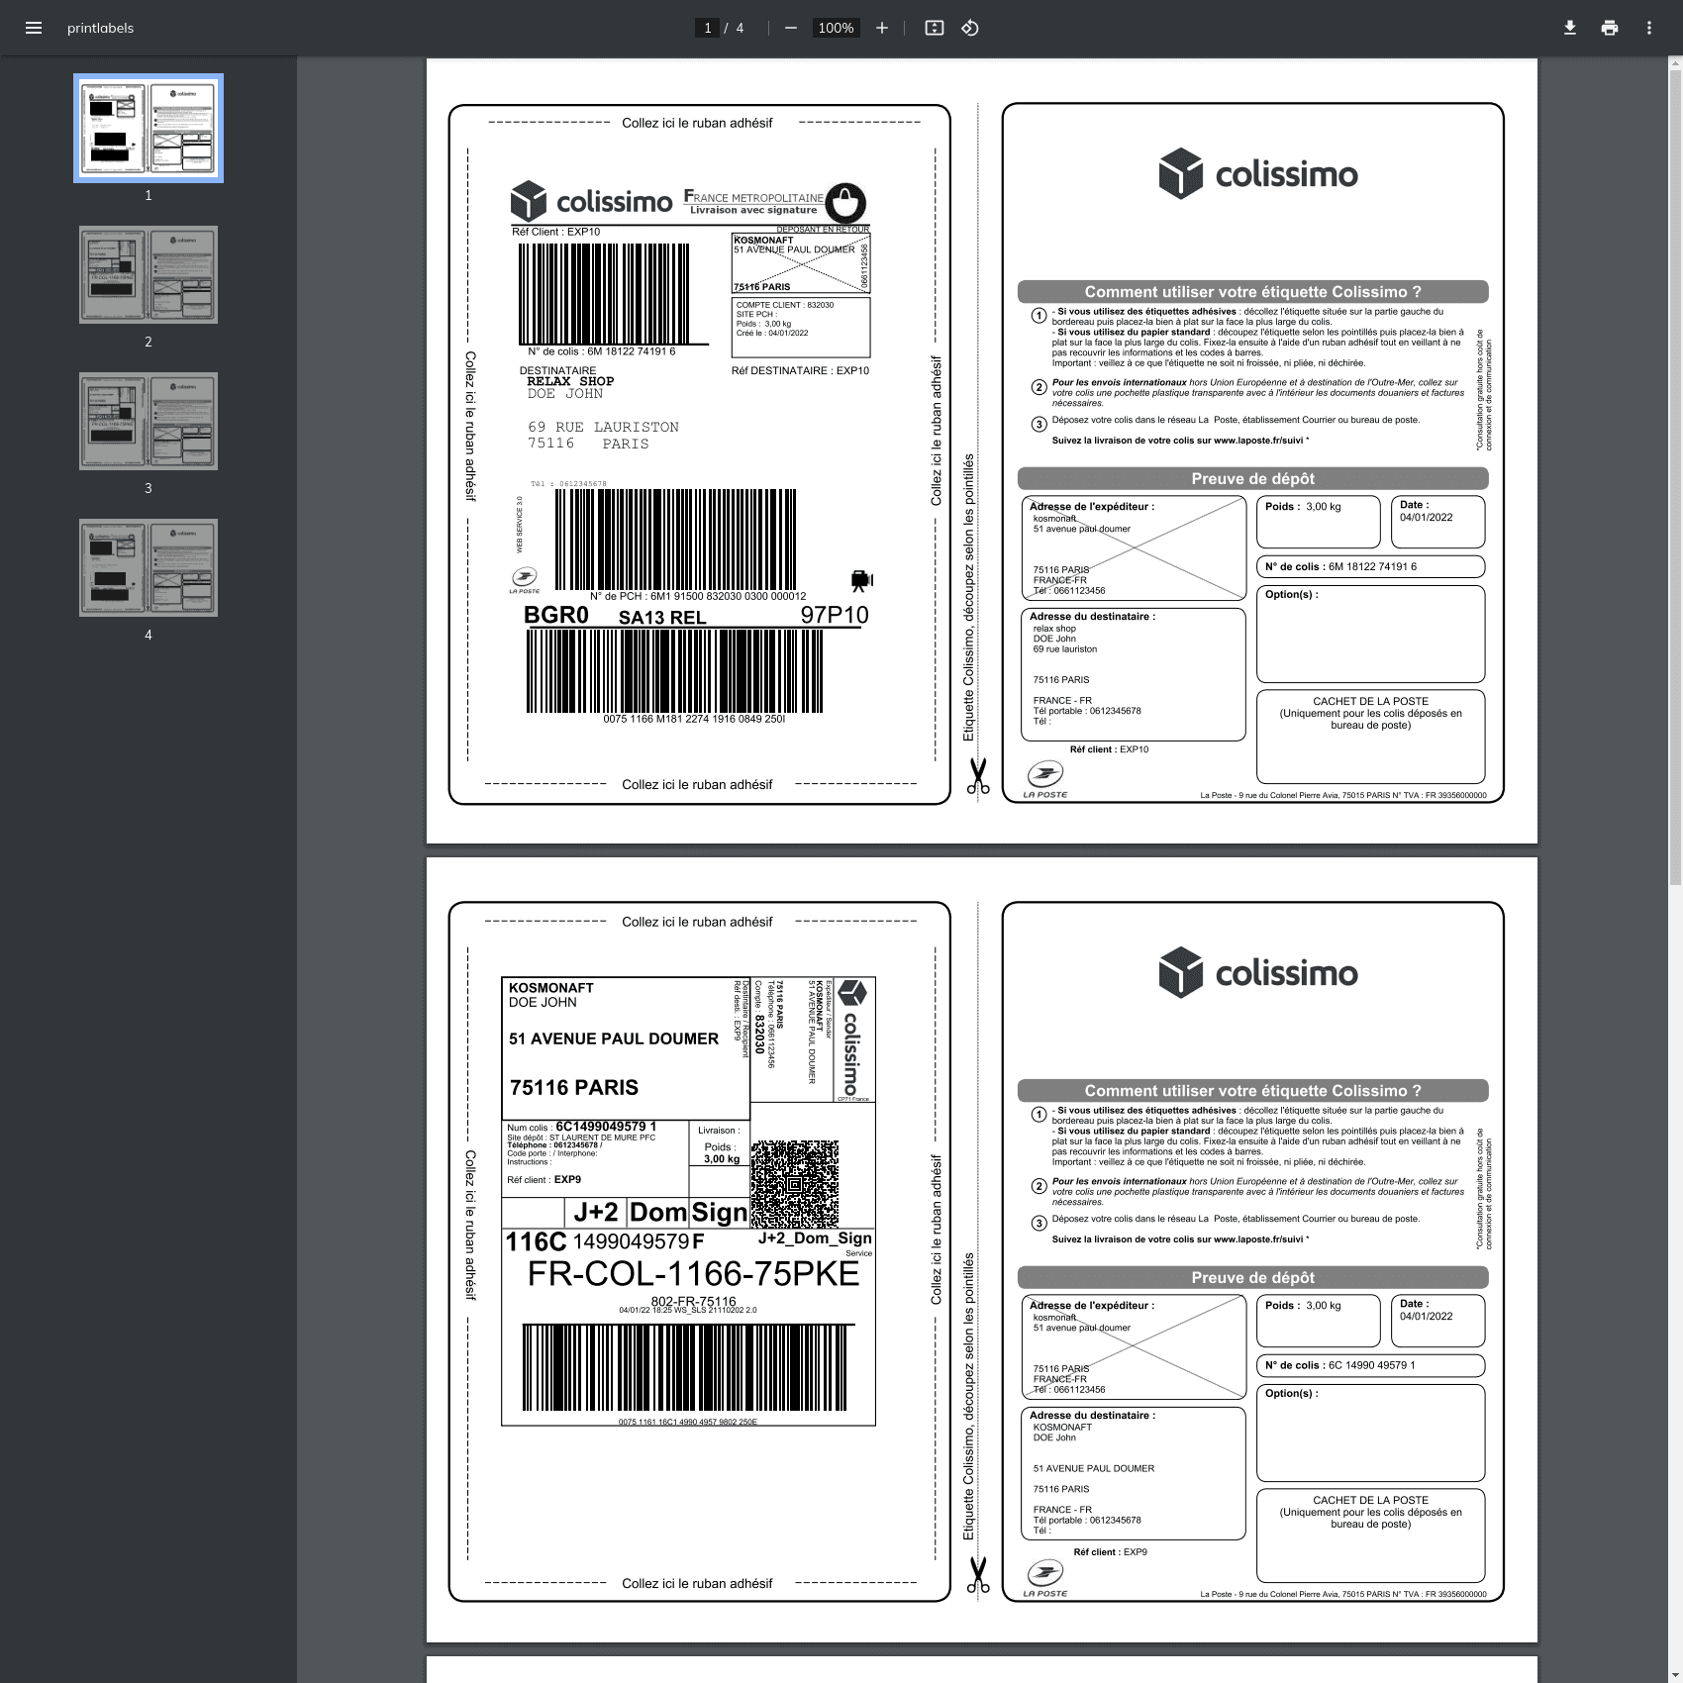Rotate the document counterclockwise
The width and height of the screenshot is (1683, 1683).
click(970, 28)
